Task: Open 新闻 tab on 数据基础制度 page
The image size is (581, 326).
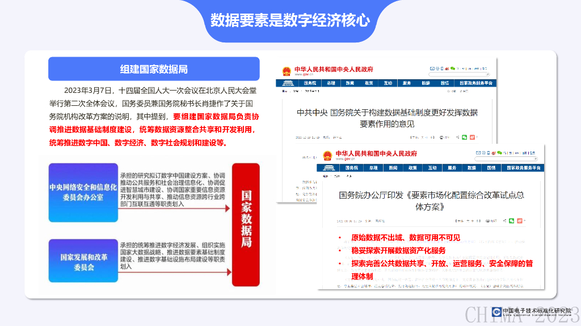Action: [x=350, y=83]
